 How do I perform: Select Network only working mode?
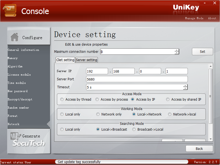pos(109,114)
